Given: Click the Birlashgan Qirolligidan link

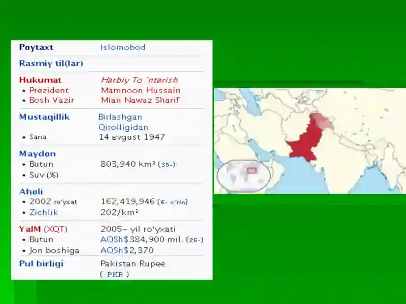Looking at the screenshot, I should [123, 122].
